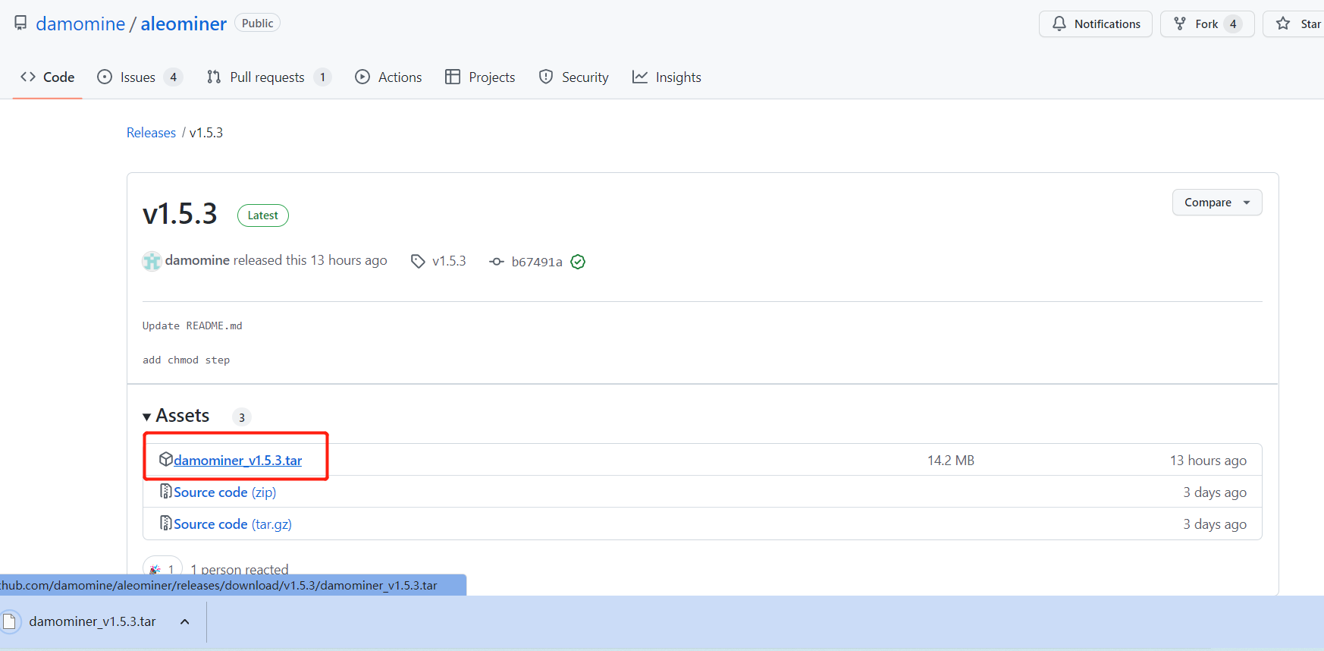Open the v1.5.3 tag link
Viewport: 1324px width, 651px height.
tap(449, 261)
